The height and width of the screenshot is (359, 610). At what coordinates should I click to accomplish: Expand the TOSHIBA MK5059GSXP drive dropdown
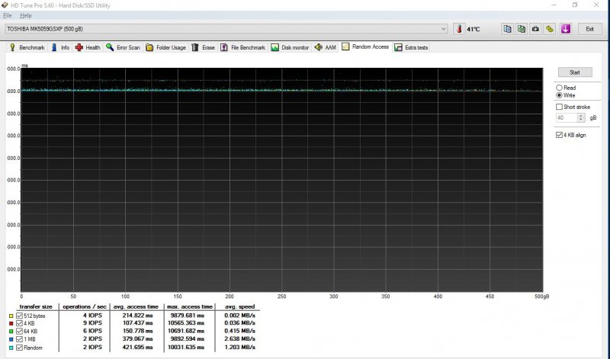[444, 29]
